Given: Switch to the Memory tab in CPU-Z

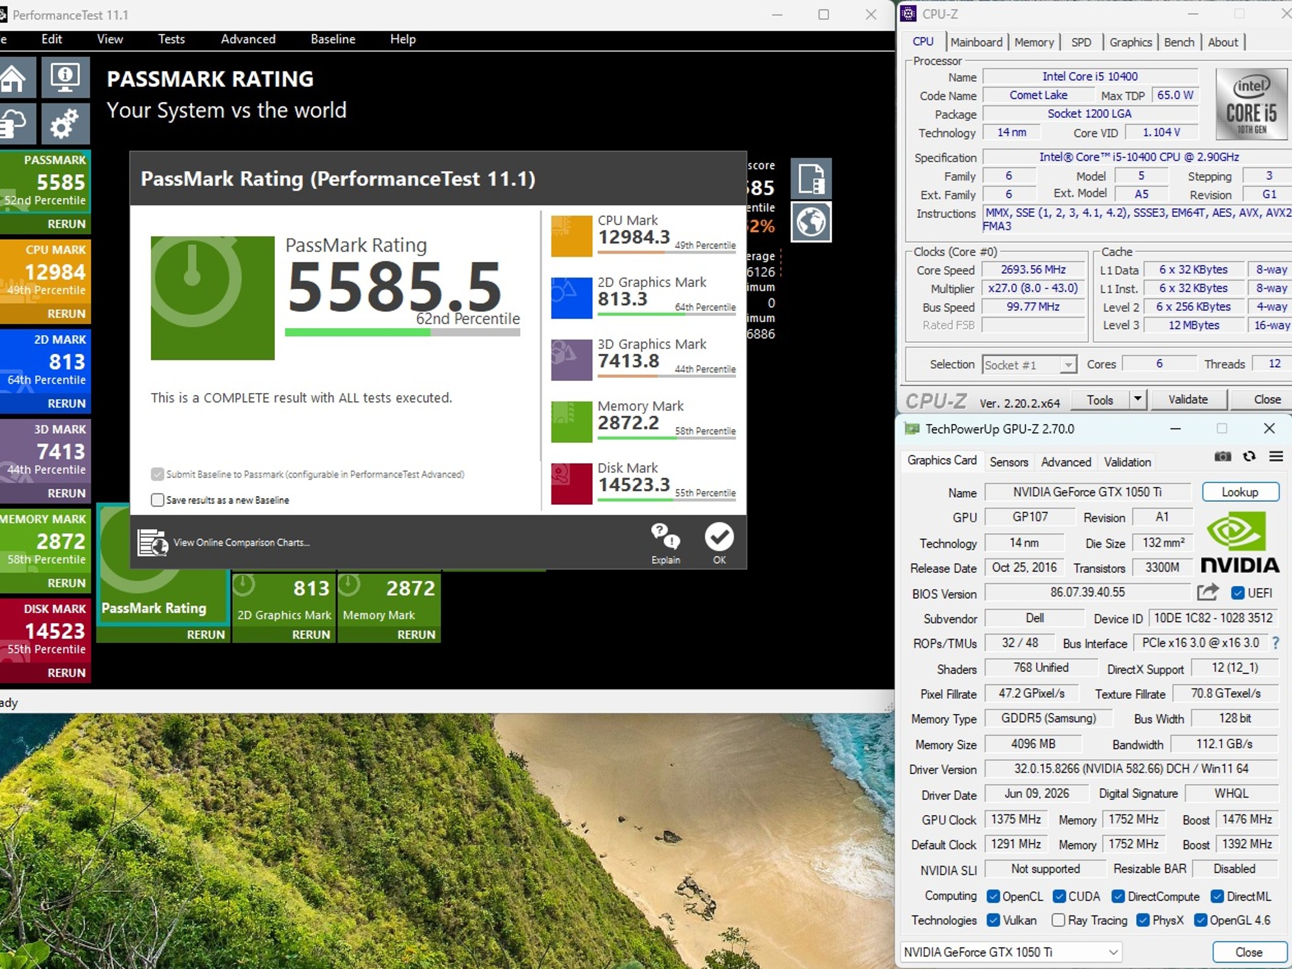Looking at the screenshot, I should click(1034, 42).
